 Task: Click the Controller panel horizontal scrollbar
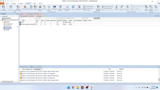[x=7, y=82]
